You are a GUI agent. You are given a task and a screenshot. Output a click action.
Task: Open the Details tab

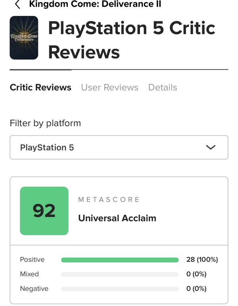[163, 88]
